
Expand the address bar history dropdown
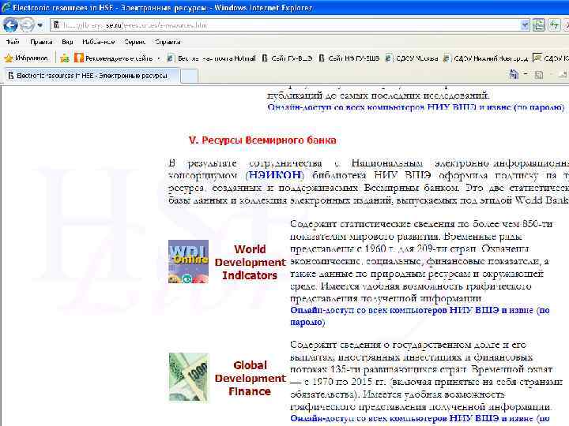(525, 25)
